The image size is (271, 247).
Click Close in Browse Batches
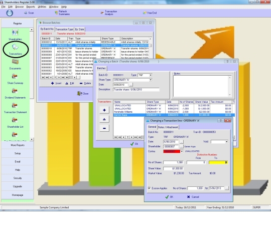click(83, 94)
